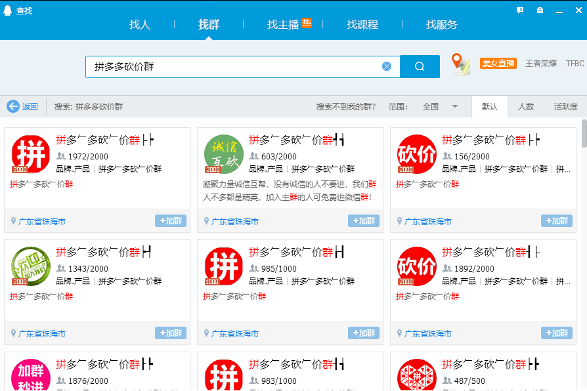Open the red 拼 avatar of the 985/1000 group
Screen dimensions: 587x391
[224, 266]
